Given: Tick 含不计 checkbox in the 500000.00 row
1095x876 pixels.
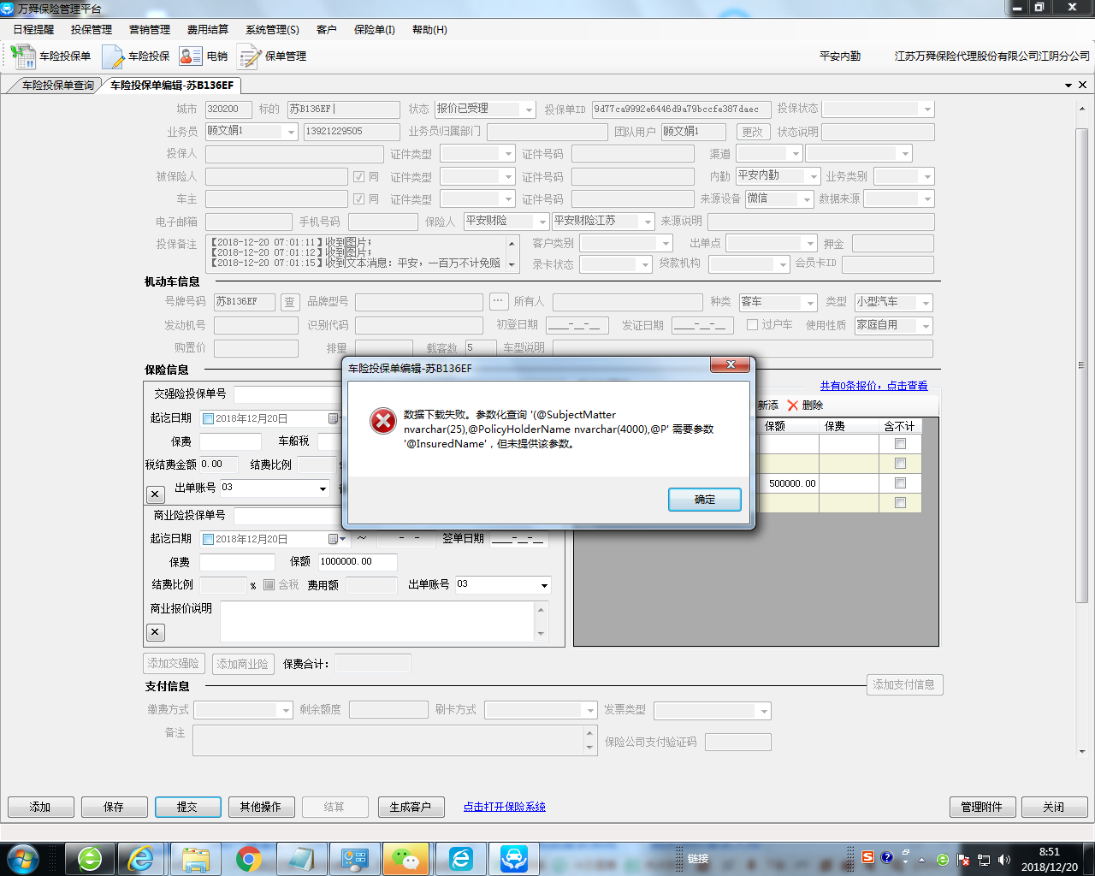Looking at the screenshot, I should coord(900,483).
